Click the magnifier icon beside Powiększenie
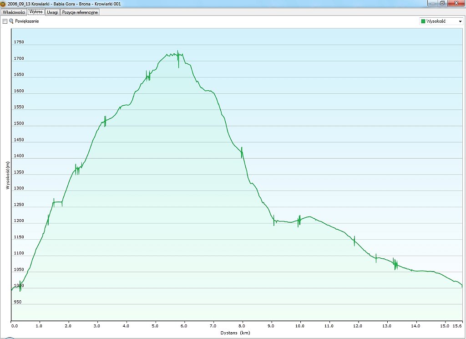The width and height of the screenshot is (466, 339). coord(11,21)
